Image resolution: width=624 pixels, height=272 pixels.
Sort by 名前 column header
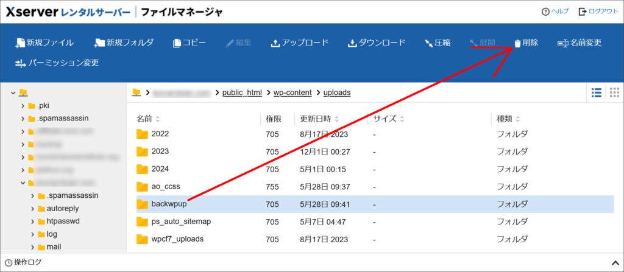[149, 119]
